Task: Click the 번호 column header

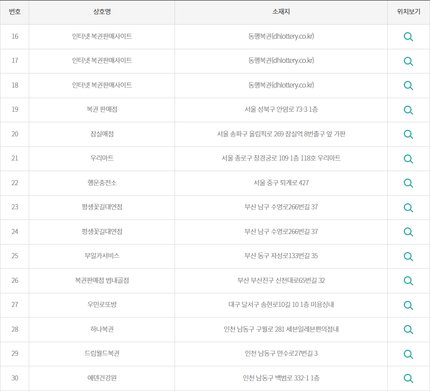Action: (15, 12)
